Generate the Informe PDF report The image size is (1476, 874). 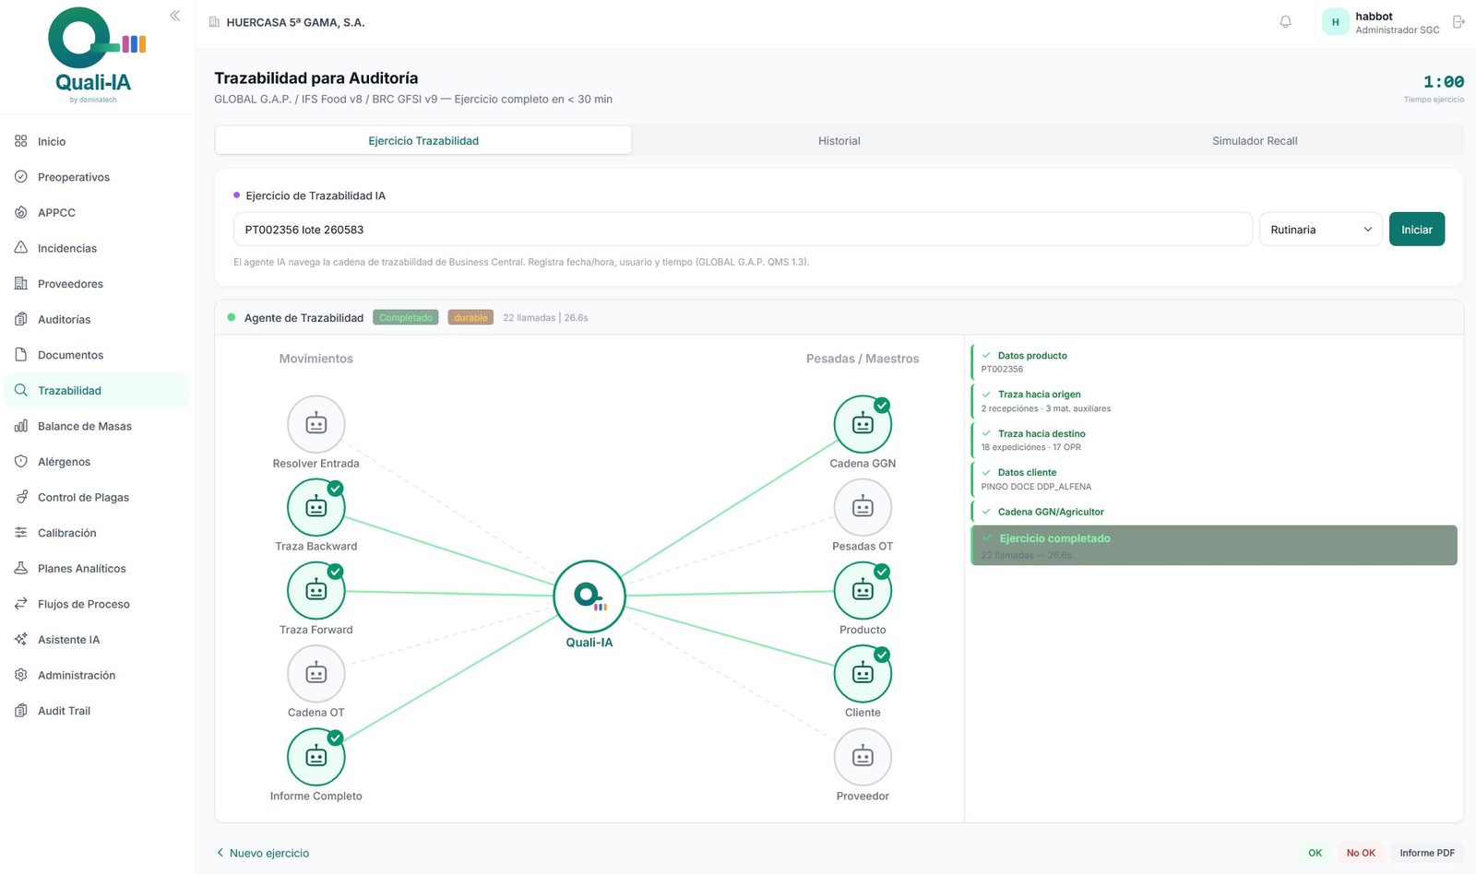click(x=1427, y=854)
